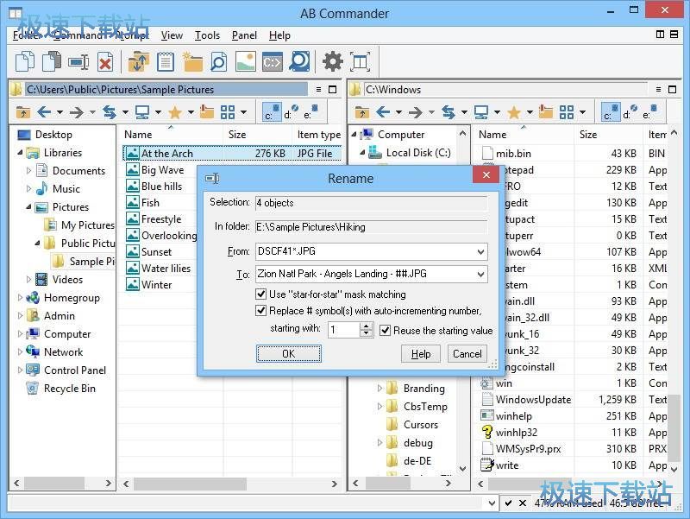Increase the starting number with up arrow
Viewport: 690px width, 519px height.
366,326
